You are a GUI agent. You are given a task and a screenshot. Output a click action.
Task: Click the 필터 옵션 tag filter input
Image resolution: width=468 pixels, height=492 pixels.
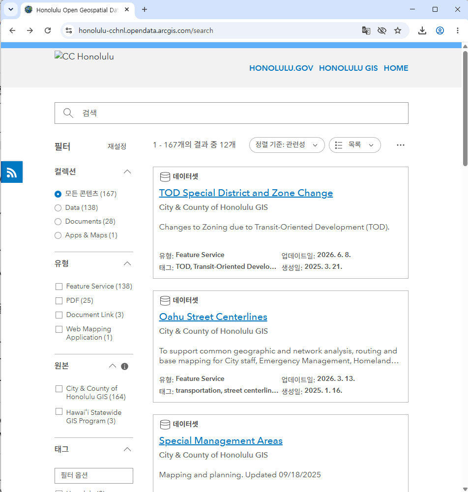pos(93,475)
